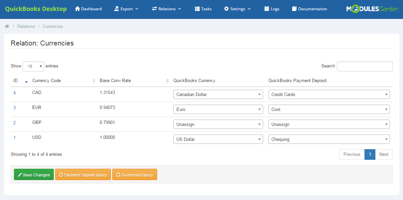Viewport: 403px width, 200px height.
Task: Click the GBP currency code cell
Action: (x=37, y=122)
